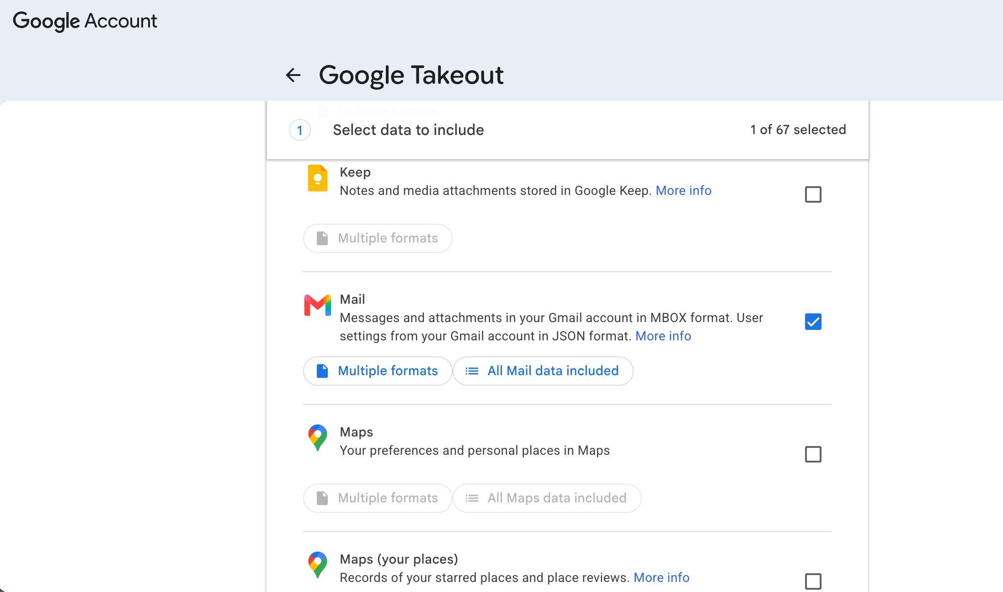Open More info link for Mail
This screenshot has height=592, width=1003.
coord(663,336)
